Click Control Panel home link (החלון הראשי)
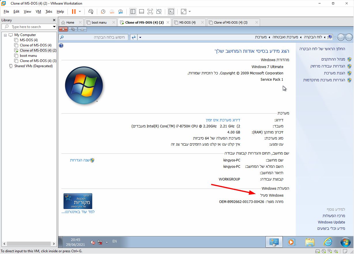354x254 pixels. [322, 49]
